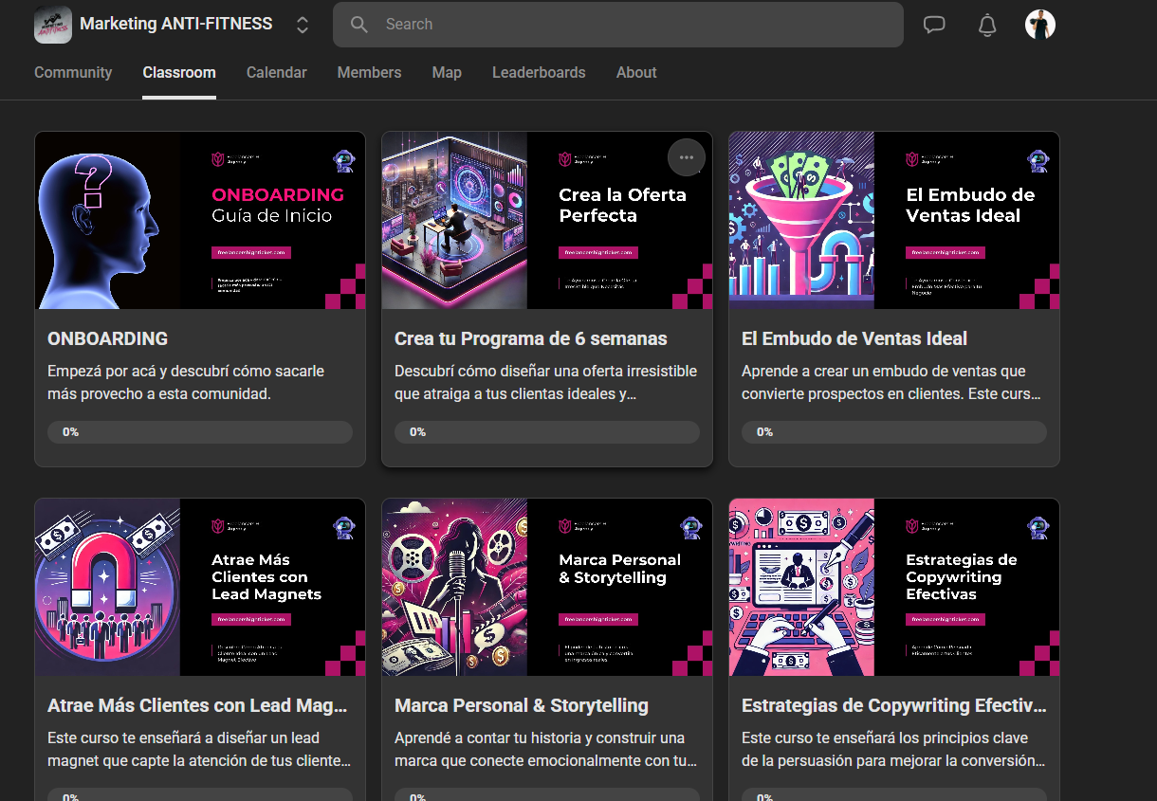Open three-dot menu on Crea la Oferta card
Screen dimensions: 1157x801
pyautogui.click(x=687, y=157)
